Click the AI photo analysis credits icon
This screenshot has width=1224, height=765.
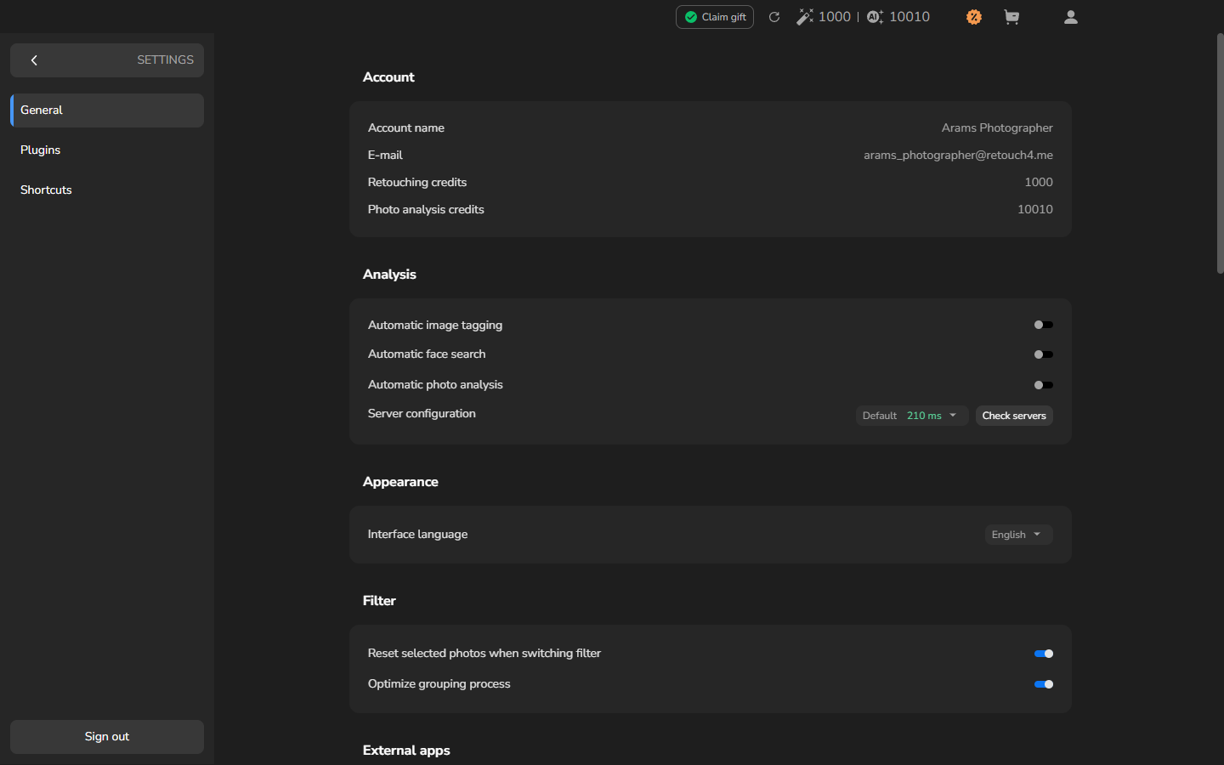(875, 17)
